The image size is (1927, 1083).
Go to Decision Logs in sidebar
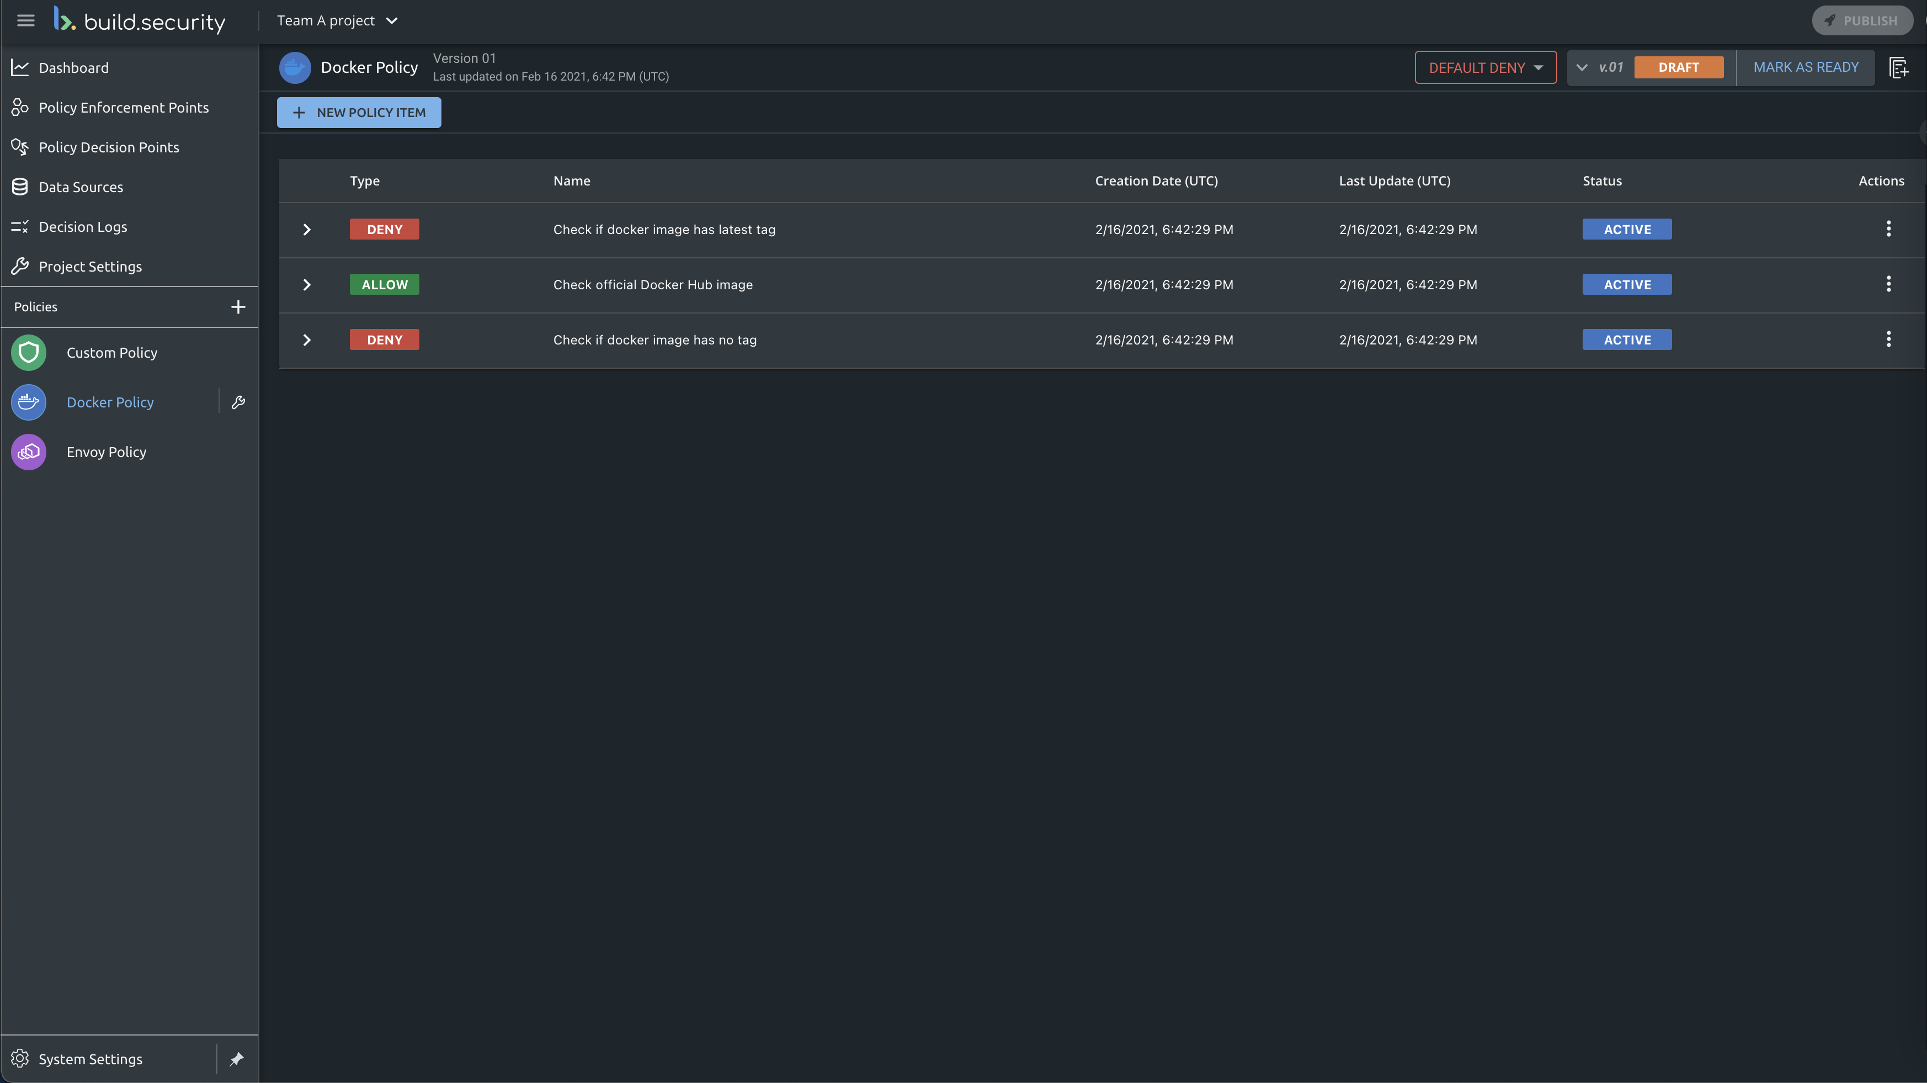(82, 227)
